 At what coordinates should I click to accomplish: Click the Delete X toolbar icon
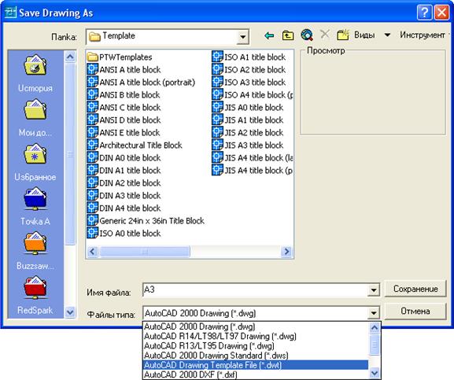325,35
